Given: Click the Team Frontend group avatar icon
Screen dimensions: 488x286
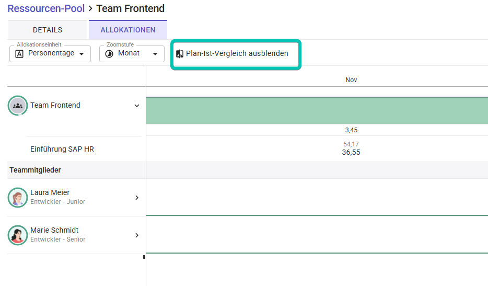Looking at the screenshot, I should coord(18,106).
